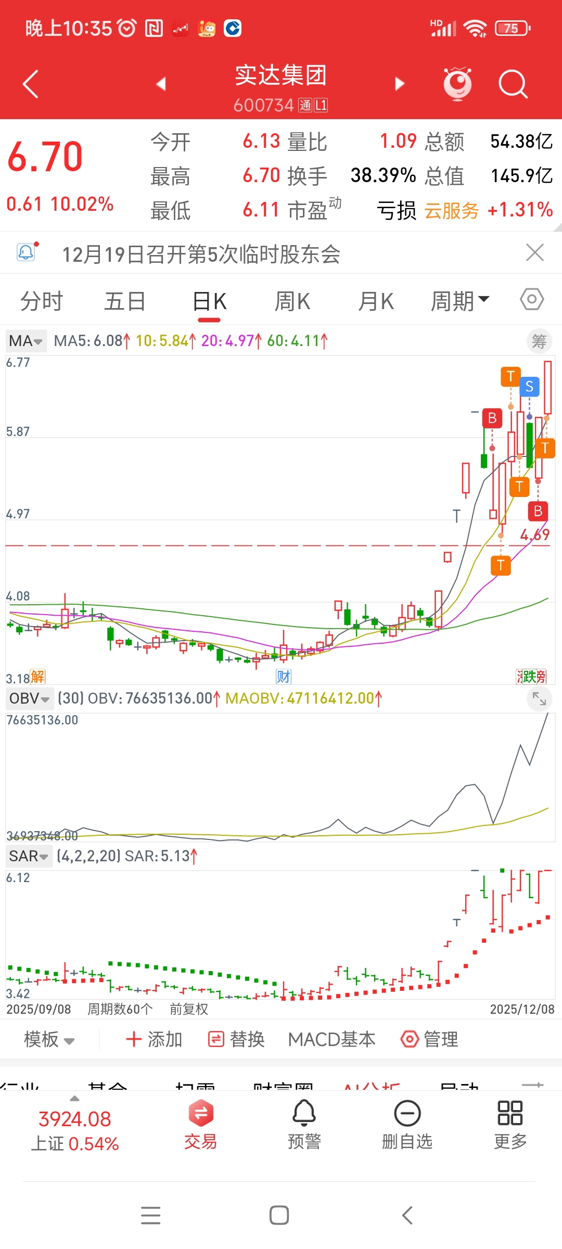Open the SAR indicator dropdown

click(x=29, y=856)
